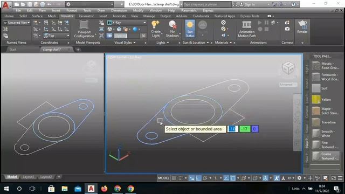Expand the Render panel arrow
345x194 pixels.
click(302, 43)
